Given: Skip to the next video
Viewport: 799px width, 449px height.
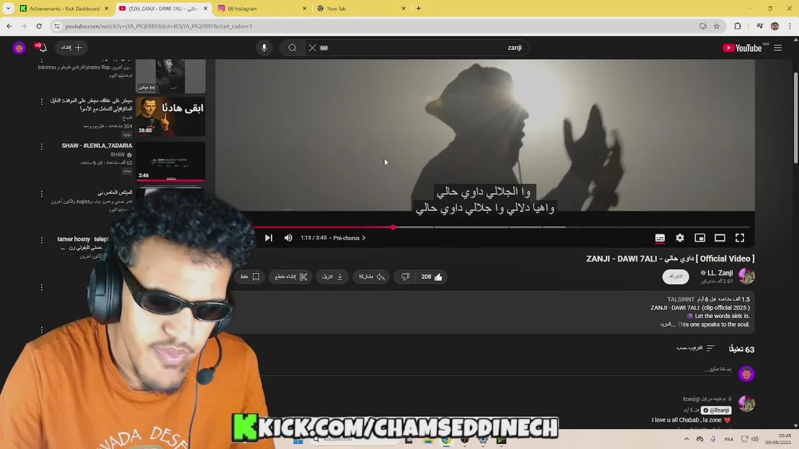Looking at the screenshot, I should click(x=268, y=238).
